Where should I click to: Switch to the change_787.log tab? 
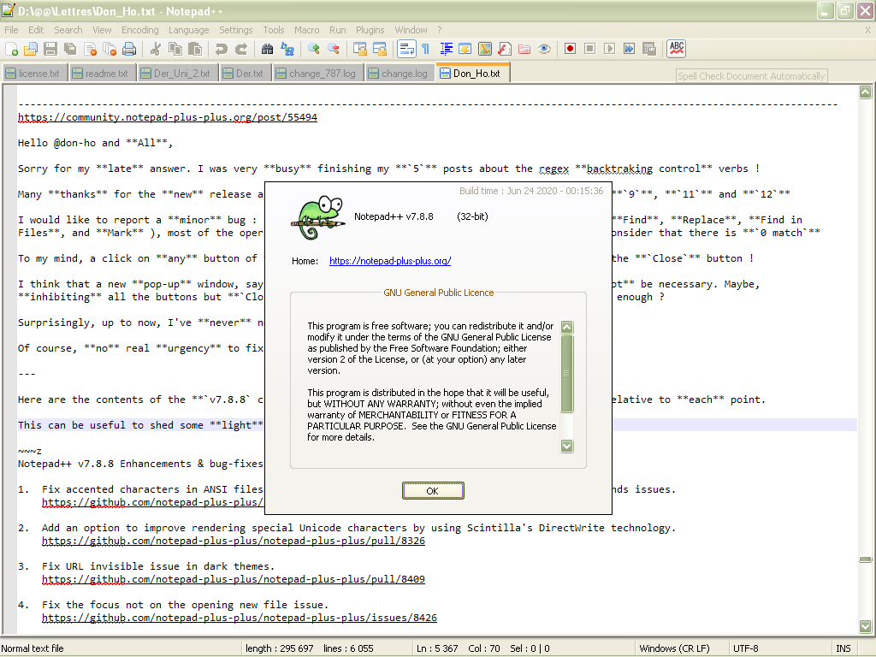tap(318, 74)
